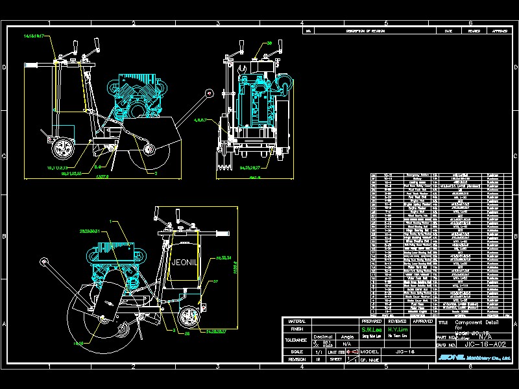This screenshot has height=389, width=519.
Task: Select the reviewed-by name H.Y.Lim
Action: 398,330
